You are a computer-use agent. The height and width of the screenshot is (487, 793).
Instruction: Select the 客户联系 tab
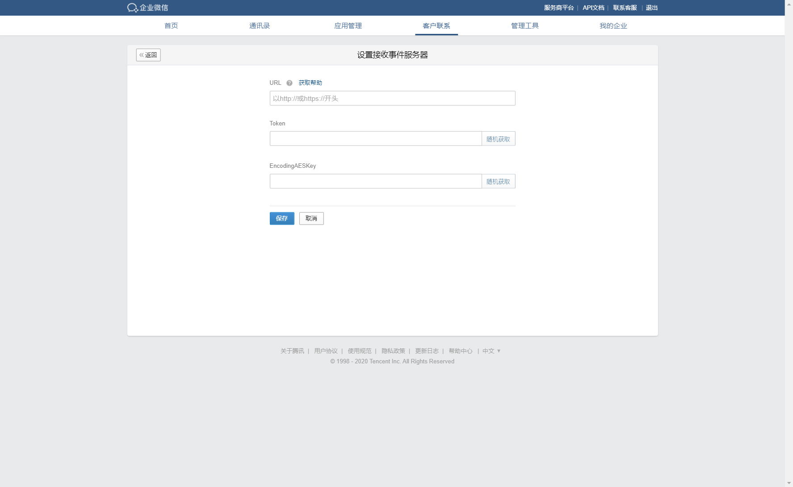(436, 26)
